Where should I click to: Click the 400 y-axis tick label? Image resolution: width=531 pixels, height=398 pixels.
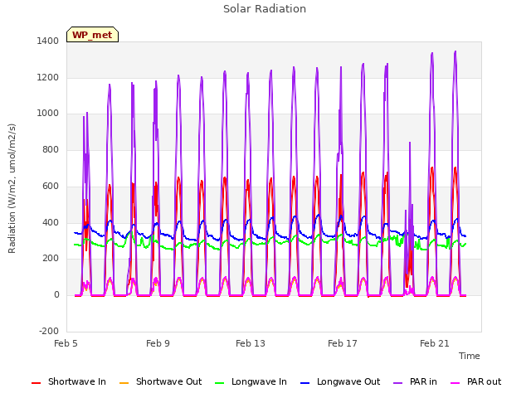51,223
